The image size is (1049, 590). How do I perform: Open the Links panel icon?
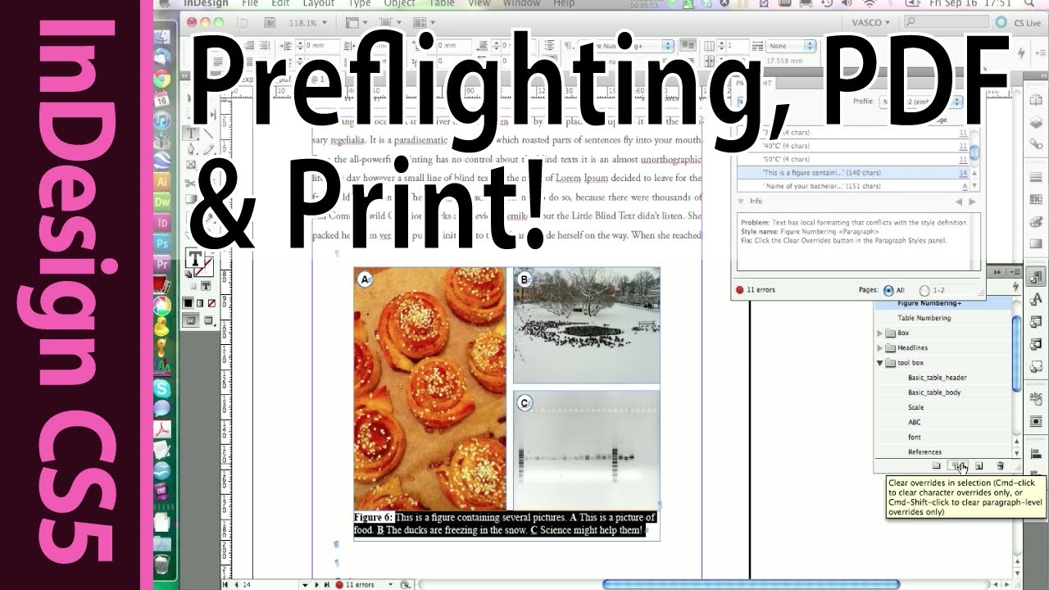(1034, 143)
